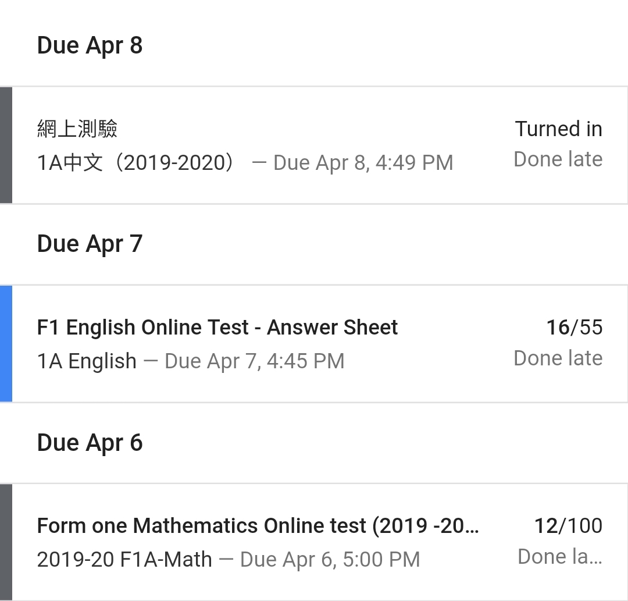
Task: Open F1 English Online Test - Answer Sheet
Action: [217, 328]
